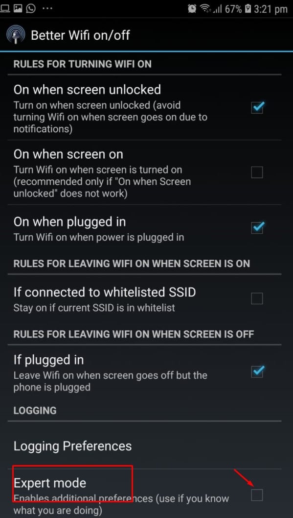Image resolution: width=293 pixels, height=518 pixels.
Task: Select the Expert mode preference title
Action: click(50, 483)
